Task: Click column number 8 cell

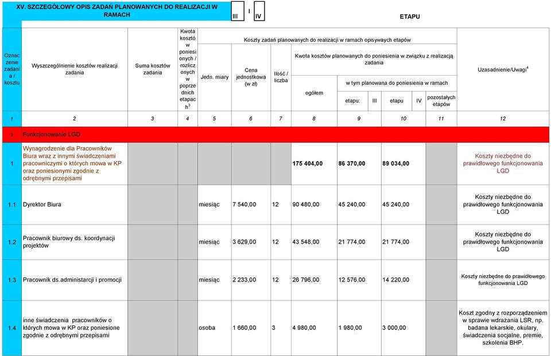Action: (314, 119)
